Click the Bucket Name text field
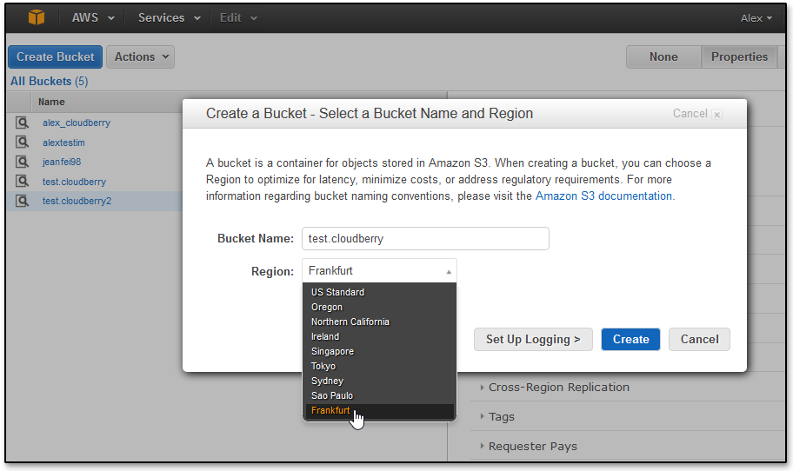The height and width of the screenshot is (471, 793). point(425,239)
